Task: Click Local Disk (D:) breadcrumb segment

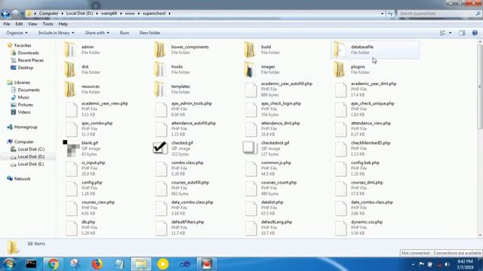Action: click(x=79, y=14)
